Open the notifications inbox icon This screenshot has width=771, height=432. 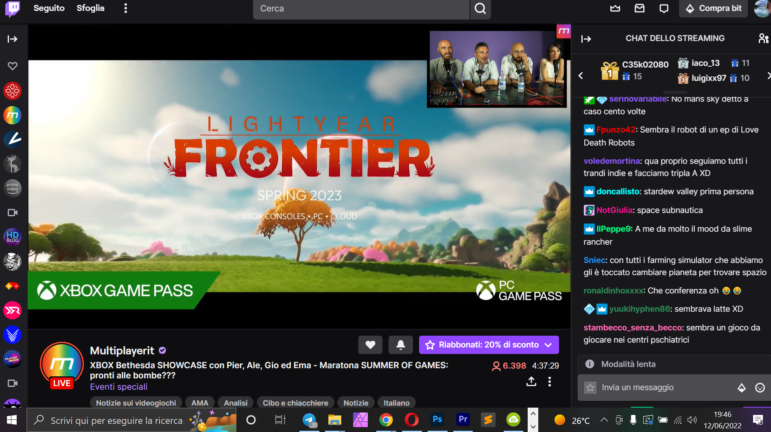pyautogui.click(x=640, y=8)
